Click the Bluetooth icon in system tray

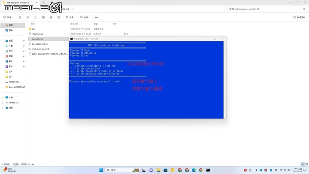271,170
